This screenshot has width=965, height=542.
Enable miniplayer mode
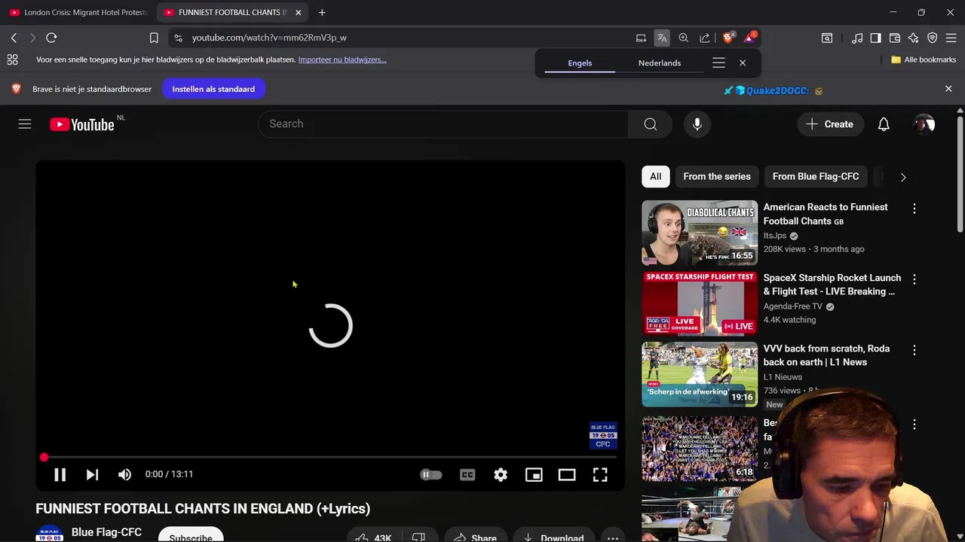[534, 474]
